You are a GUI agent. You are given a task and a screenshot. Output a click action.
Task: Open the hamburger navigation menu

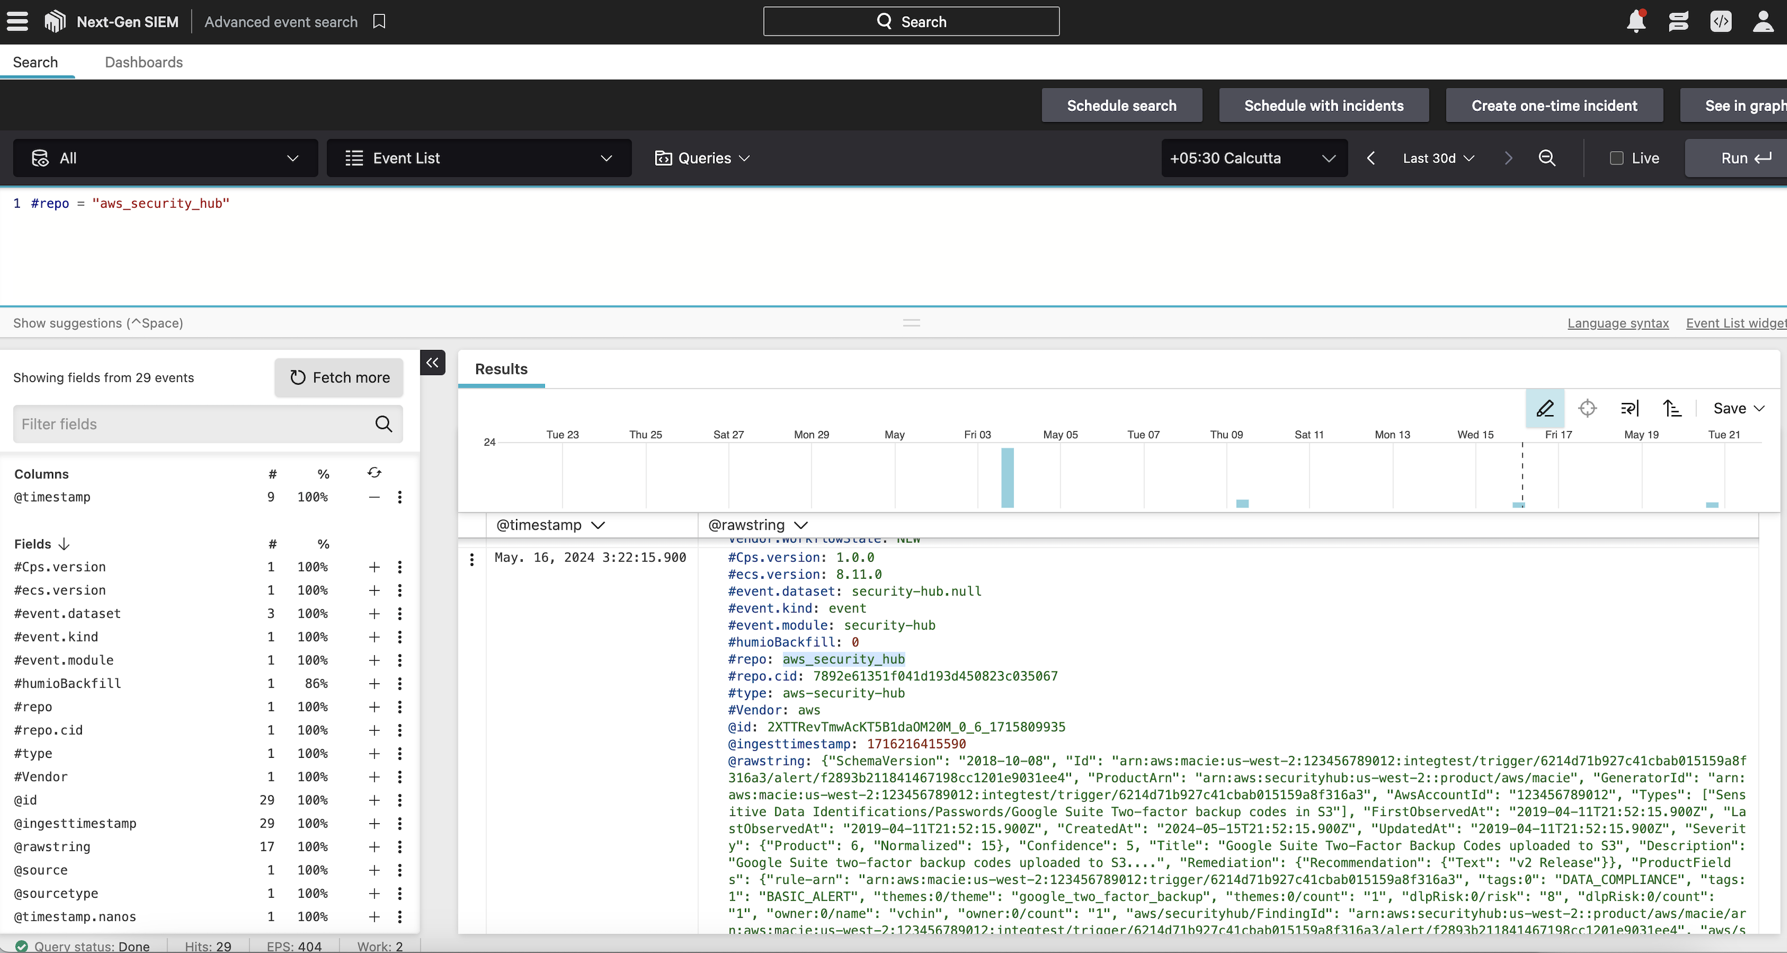pos(17,22)
